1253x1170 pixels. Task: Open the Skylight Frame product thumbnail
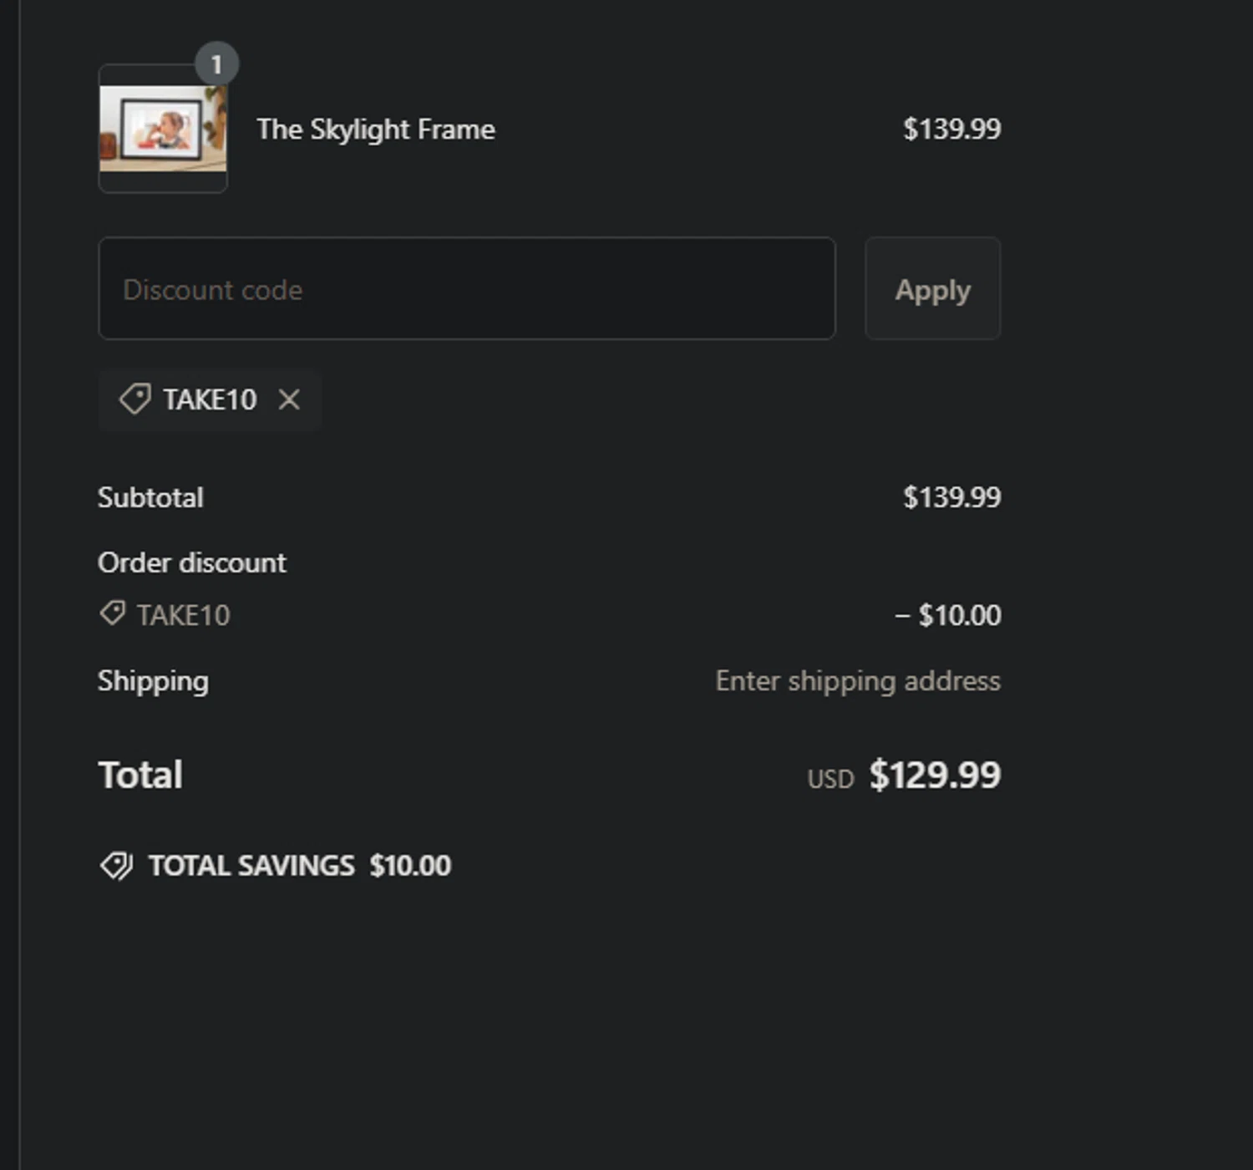click(x=163, y=129)
